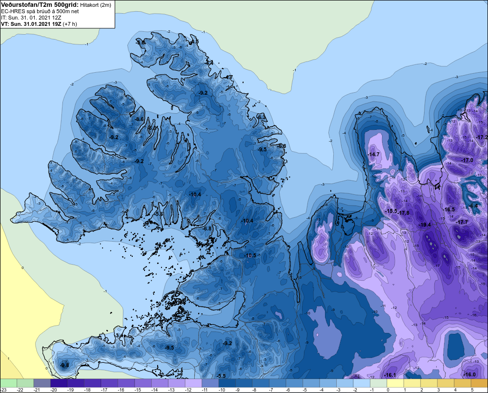Select the legend swatch between -6 and -5
Image resolution: width=488 pixels, height=393 pixels.
[294, 383]
